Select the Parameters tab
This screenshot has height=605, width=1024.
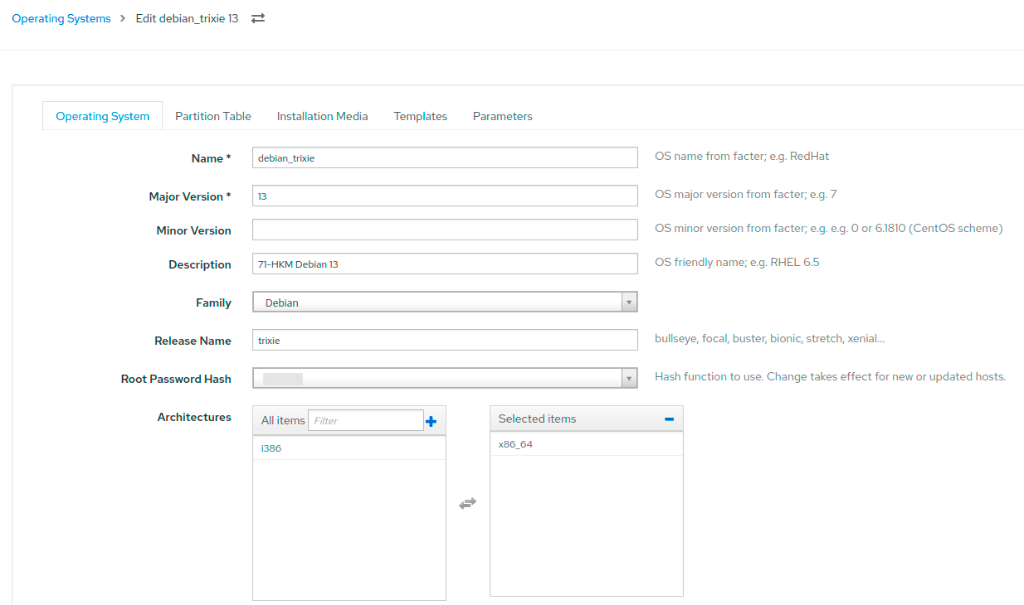(502, 116)
